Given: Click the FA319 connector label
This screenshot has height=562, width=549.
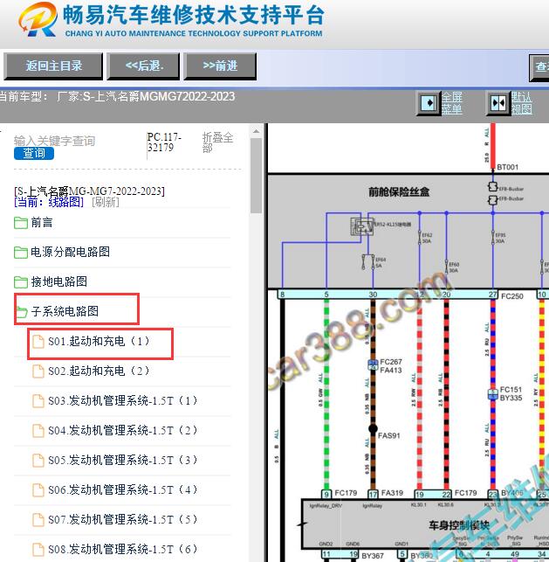Looking at the screenshot, I should [392, 493].
